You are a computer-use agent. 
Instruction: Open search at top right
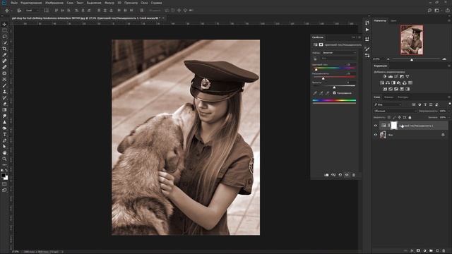[429, 11]
